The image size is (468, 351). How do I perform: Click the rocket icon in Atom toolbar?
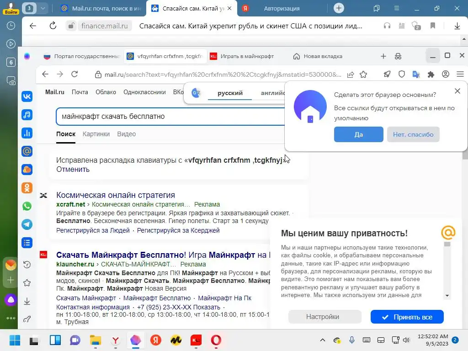click(387, 74)
